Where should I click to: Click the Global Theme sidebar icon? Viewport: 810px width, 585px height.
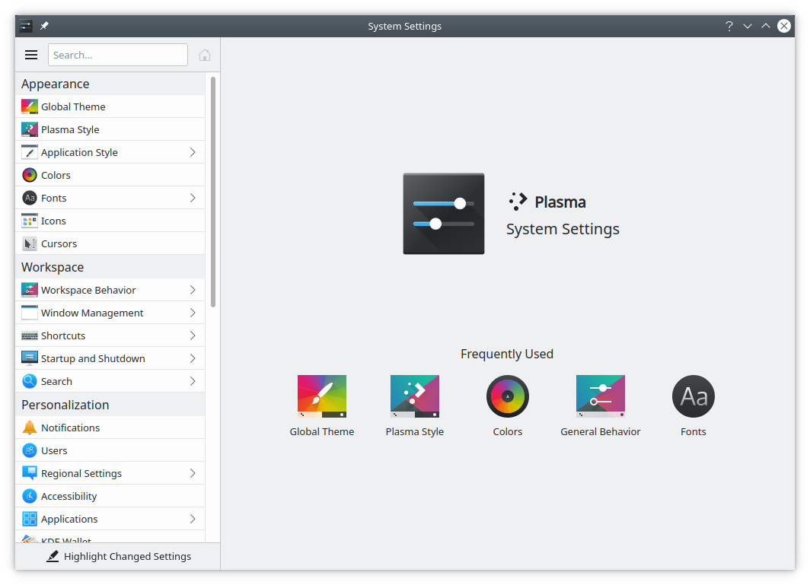(x=30, y=107)
